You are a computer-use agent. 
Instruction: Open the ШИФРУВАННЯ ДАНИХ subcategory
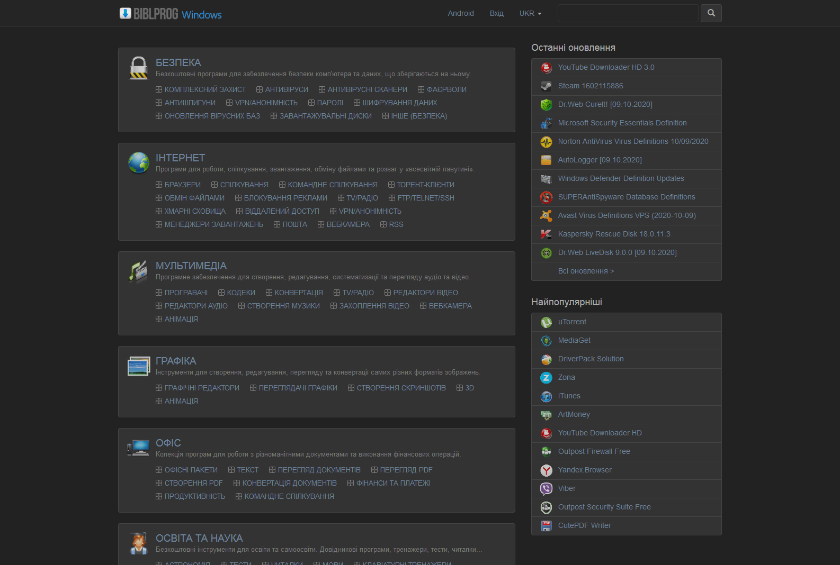coord(400,103)
